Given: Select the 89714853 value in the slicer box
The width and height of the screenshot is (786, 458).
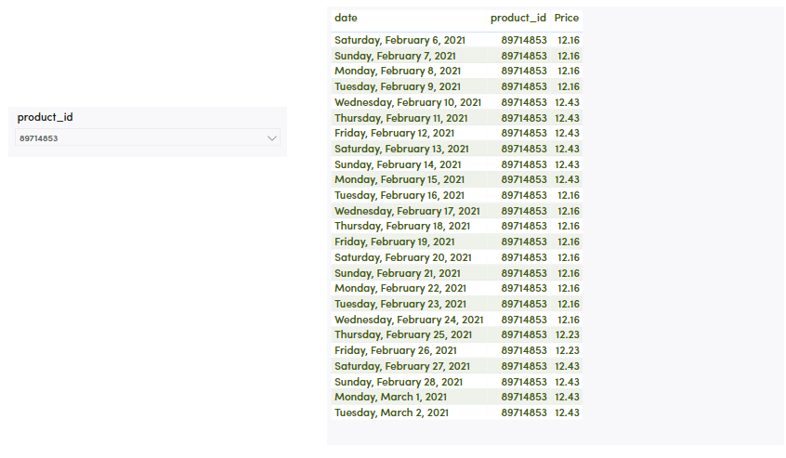Looking at the screenshot, I should pos(39,138).
